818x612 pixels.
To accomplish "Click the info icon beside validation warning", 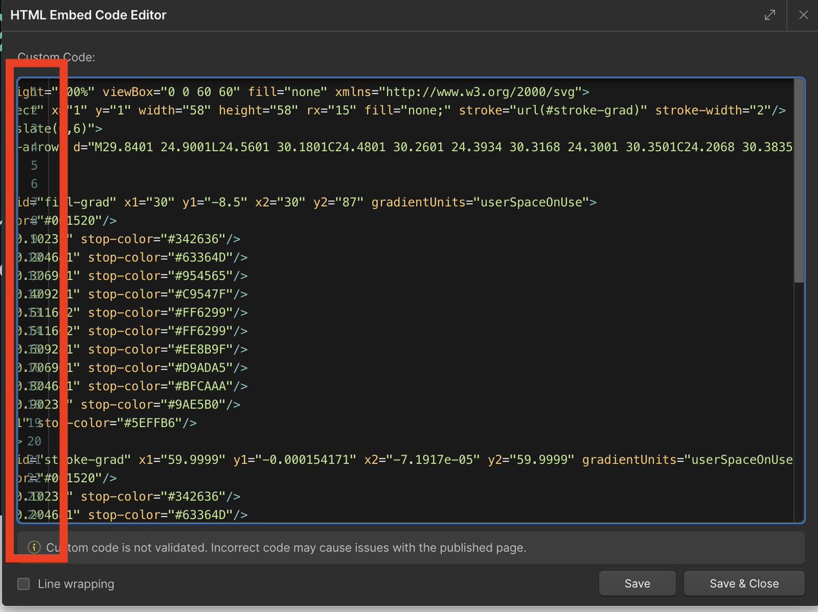I will pyautogui.click(x=33, y=547).
